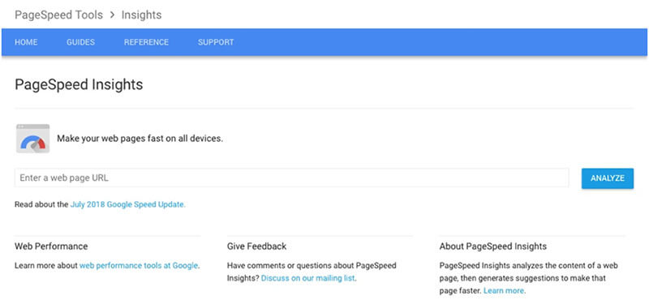Image resolution: width=649 pixels, height=300 pixels.
Task: Click the About PageSpeed Insights heading
Action: tap(493, 246)
